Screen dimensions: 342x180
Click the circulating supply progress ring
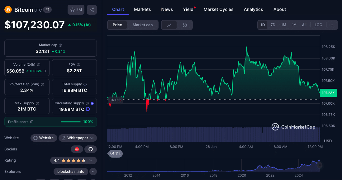point(88,109)
